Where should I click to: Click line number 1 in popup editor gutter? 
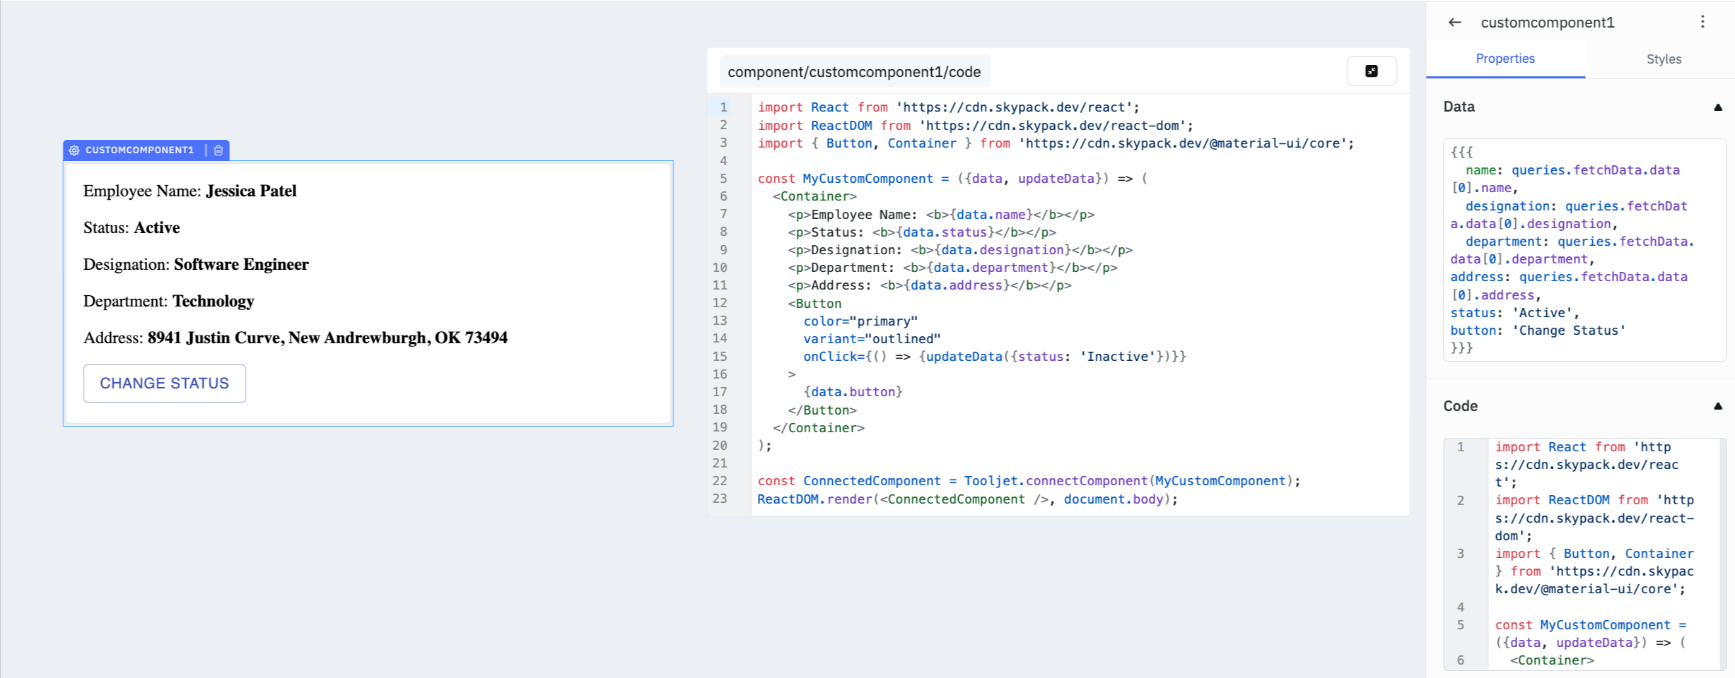pos(723,107)
